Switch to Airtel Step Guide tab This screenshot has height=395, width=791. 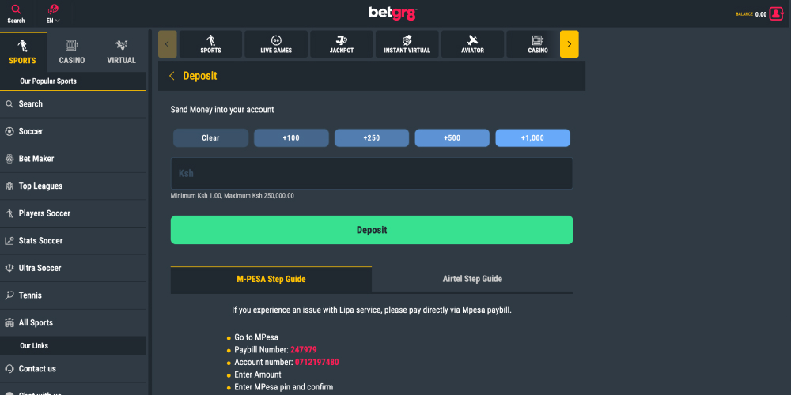point(472,279)
